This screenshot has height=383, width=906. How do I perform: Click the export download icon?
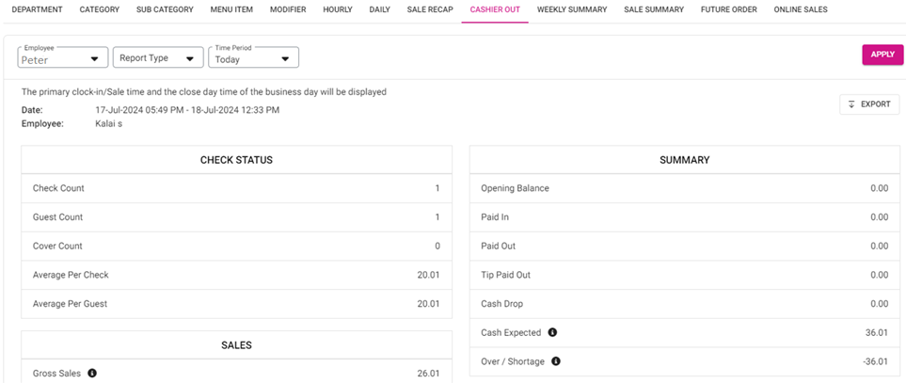point(851,104)
